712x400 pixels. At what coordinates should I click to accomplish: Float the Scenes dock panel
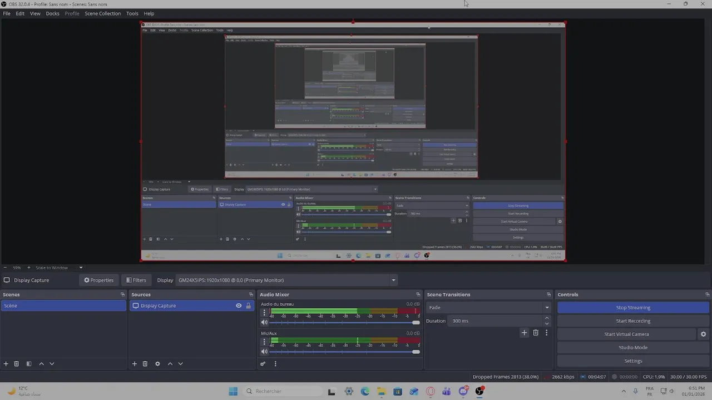[x=122, y=294]
